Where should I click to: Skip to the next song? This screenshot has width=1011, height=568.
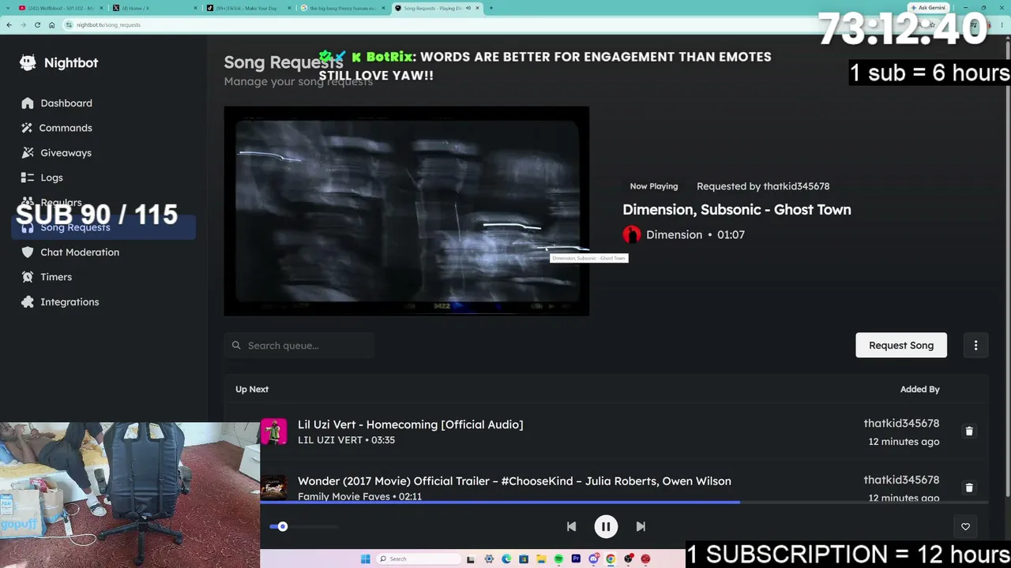tap(641, 527)
